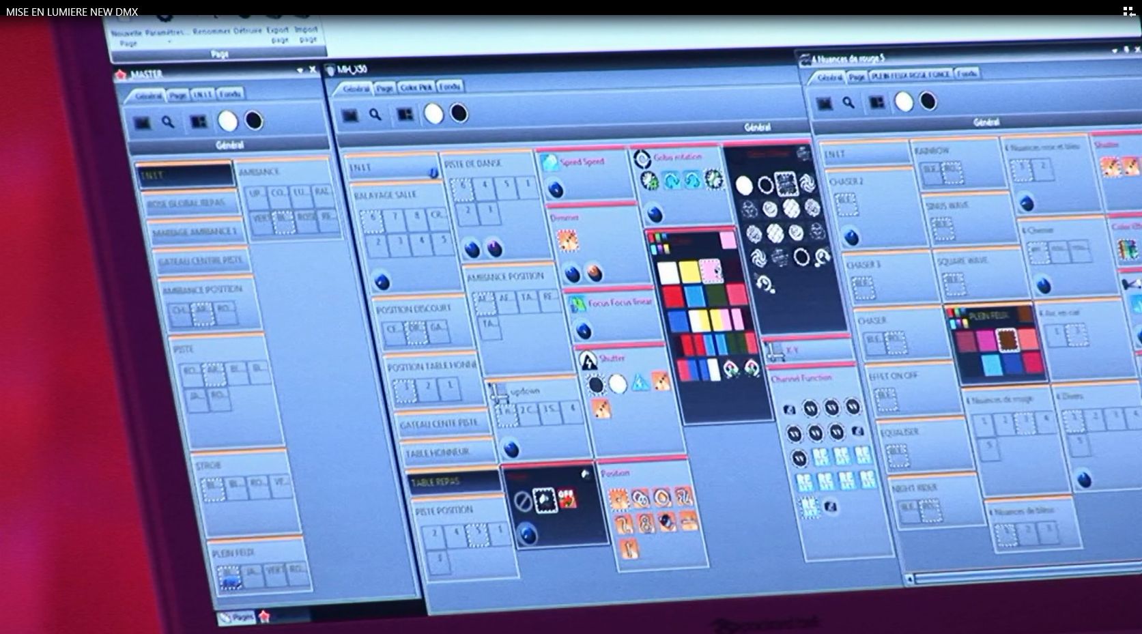
Task: Open the Nuances de rouge panel dropdown arrow
Action: tap(1115, 50)
